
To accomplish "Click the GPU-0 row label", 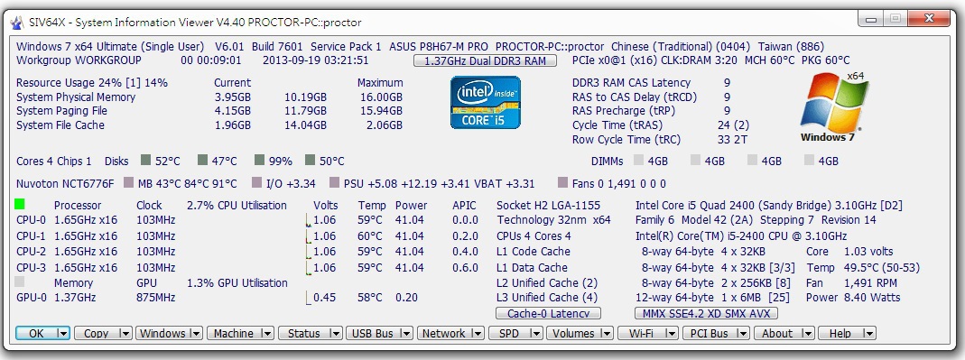I will pyautogui.click(x=31, y=297).
